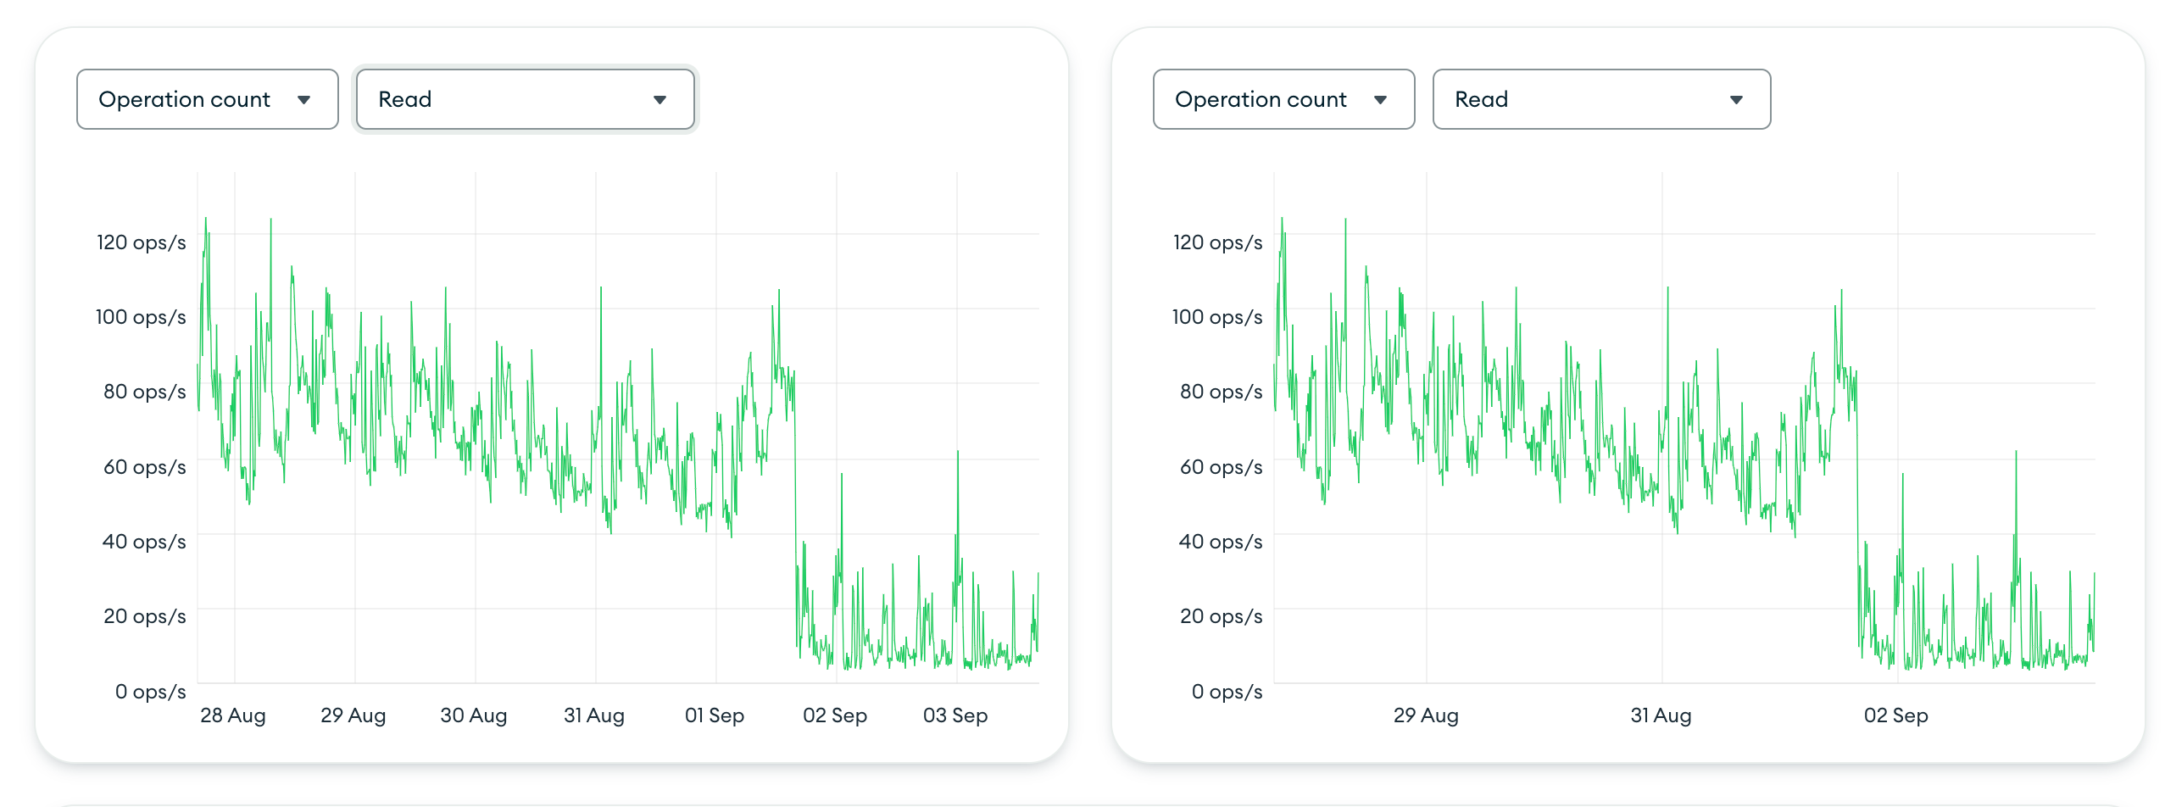The width and height of the screenshot is (2165, 807).
Task: Click the 29 Aug label on the left chart
Action: coord(353,715)
